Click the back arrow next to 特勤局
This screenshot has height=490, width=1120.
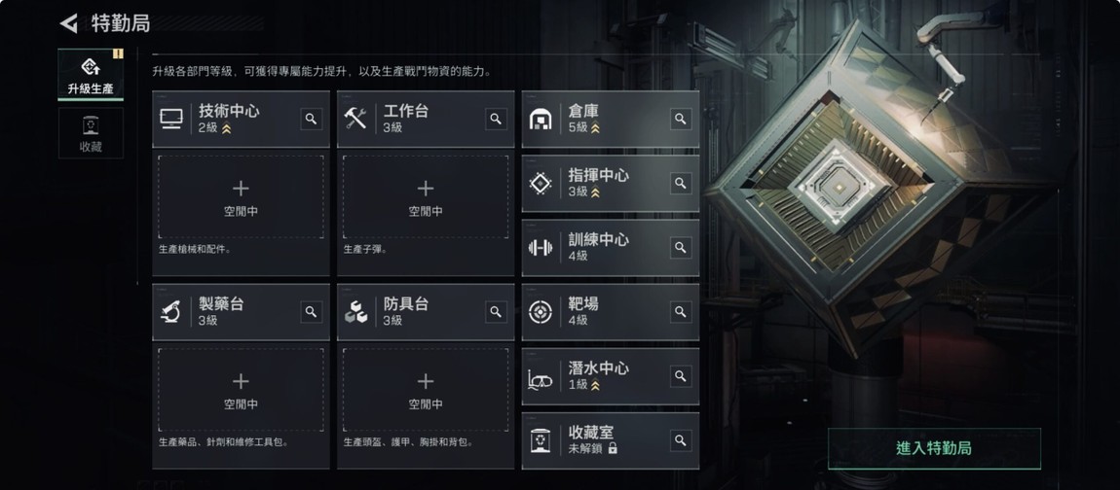point(69,23)
